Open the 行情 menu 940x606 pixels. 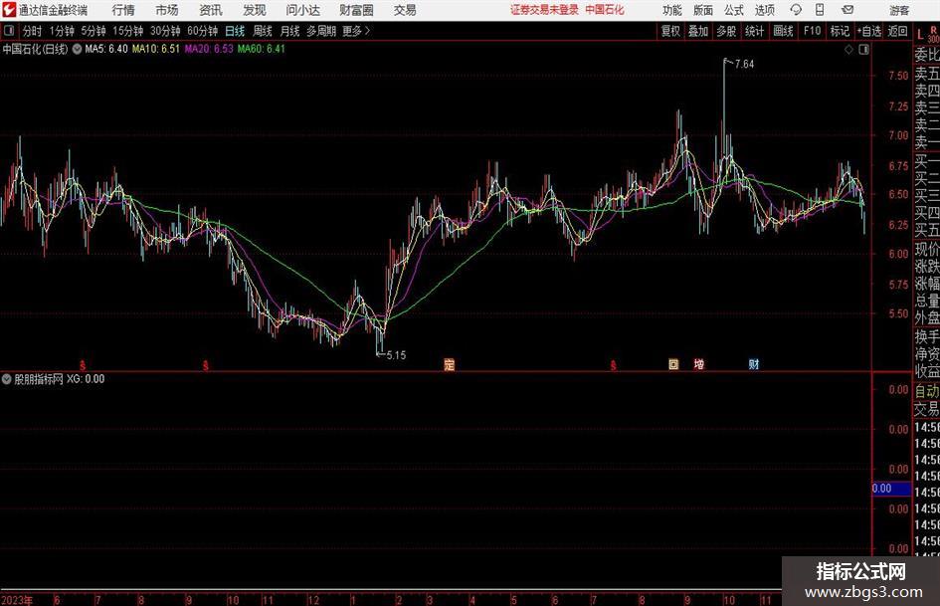tap(123, 10)
